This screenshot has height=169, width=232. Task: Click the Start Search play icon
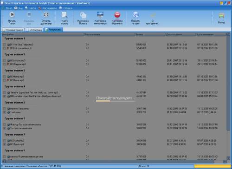(12, 15)
